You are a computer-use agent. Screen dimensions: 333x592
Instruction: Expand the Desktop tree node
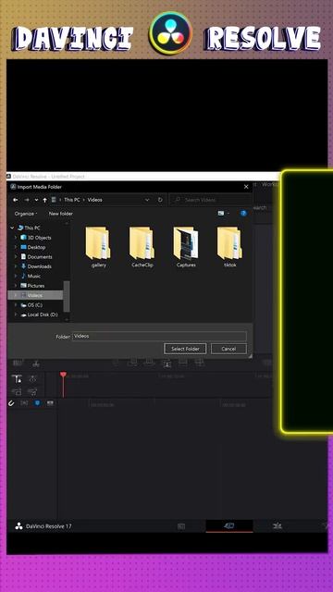click(x=16, y=247)
